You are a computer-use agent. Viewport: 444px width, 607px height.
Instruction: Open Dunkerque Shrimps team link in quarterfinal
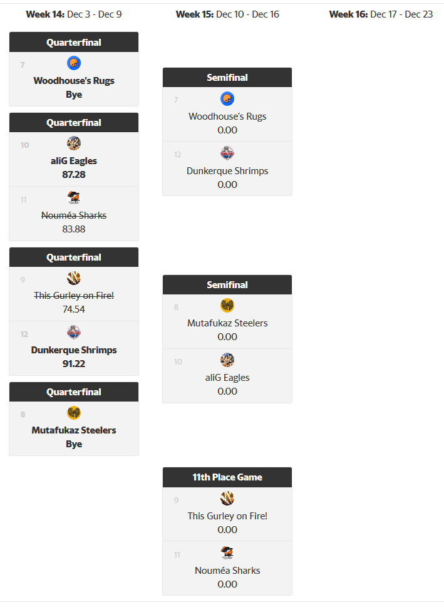(74, 350)
